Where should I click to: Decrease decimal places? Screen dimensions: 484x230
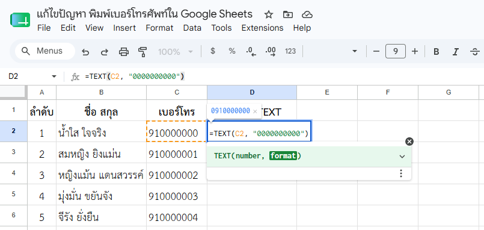click(251, 51)
